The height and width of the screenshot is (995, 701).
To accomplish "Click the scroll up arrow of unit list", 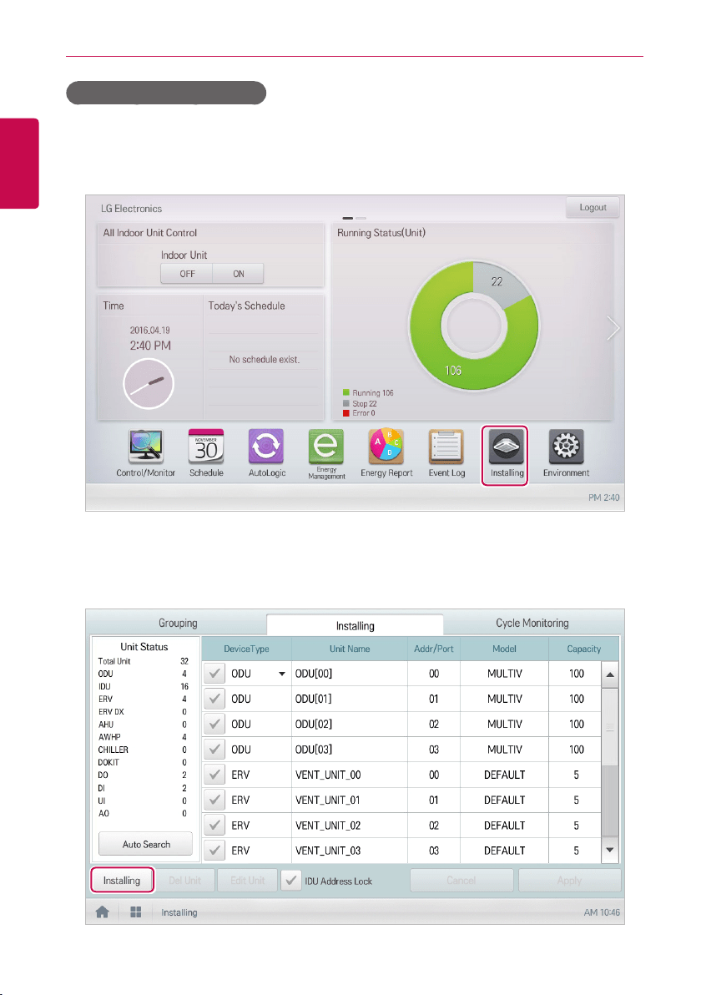I will click(x=610, y=674).
